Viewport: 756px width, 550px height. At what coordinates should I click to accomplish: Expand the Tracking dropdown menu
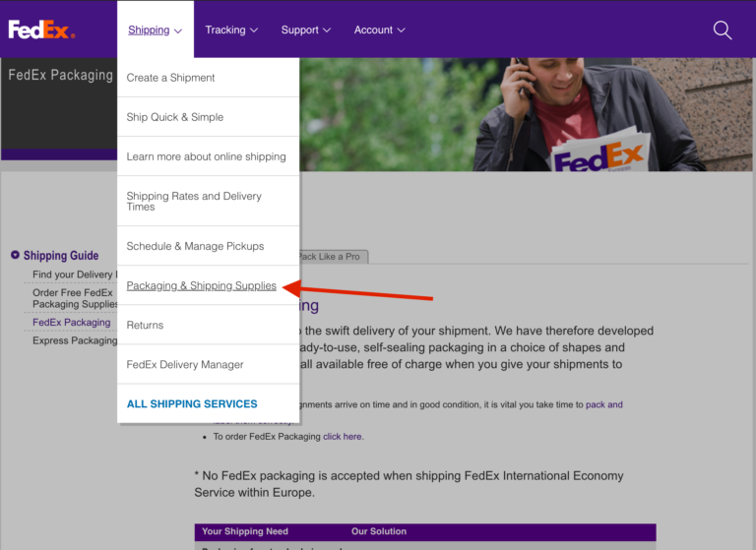point(231,31)
